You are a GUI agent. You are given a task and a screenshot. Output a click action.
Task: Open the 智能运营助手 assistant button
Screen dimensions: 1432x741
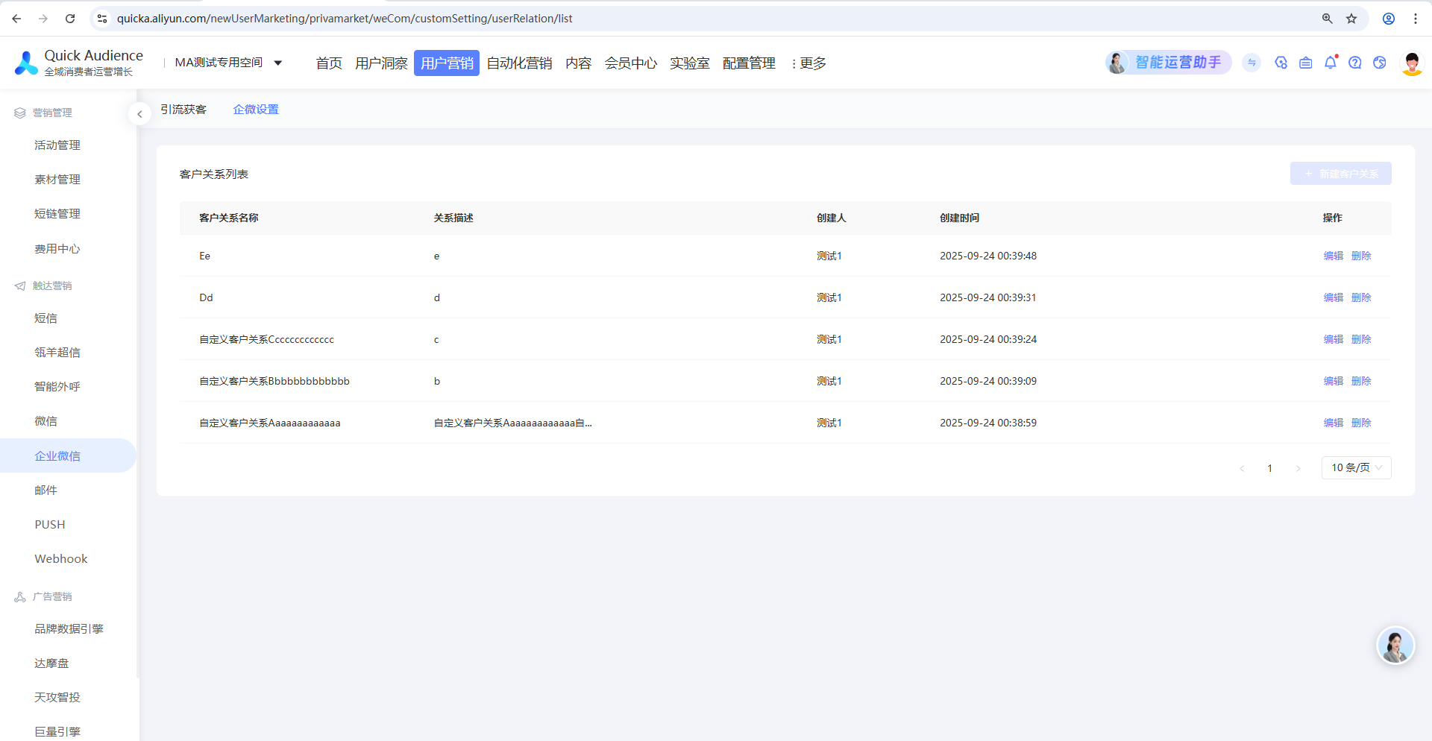click(x=1168, y=63)
